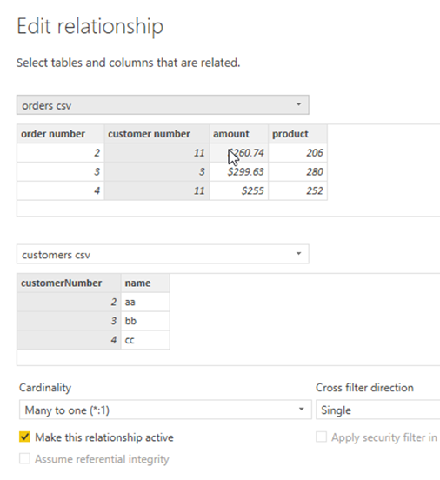Click the product cell showing 252
Screen dimensions: 440x480
point(297,190)
